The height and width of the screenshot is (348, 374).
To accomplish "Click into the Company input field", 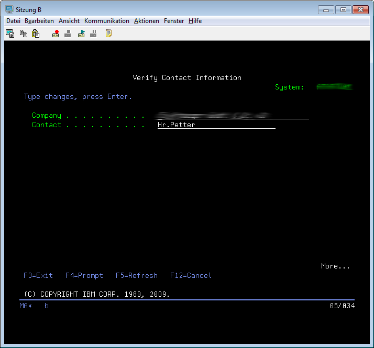I will tap(233, 116).
